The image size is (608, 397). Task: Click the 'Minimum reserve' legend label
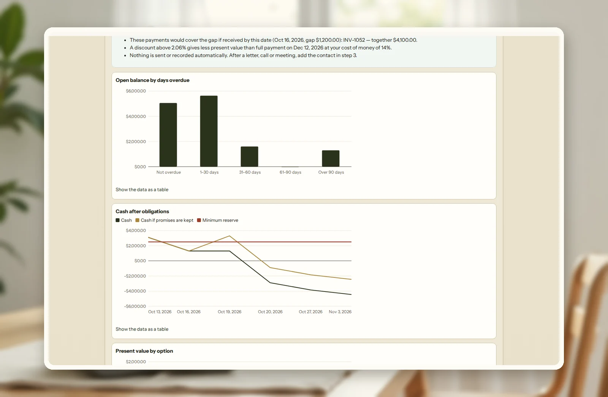pos(220,220)
